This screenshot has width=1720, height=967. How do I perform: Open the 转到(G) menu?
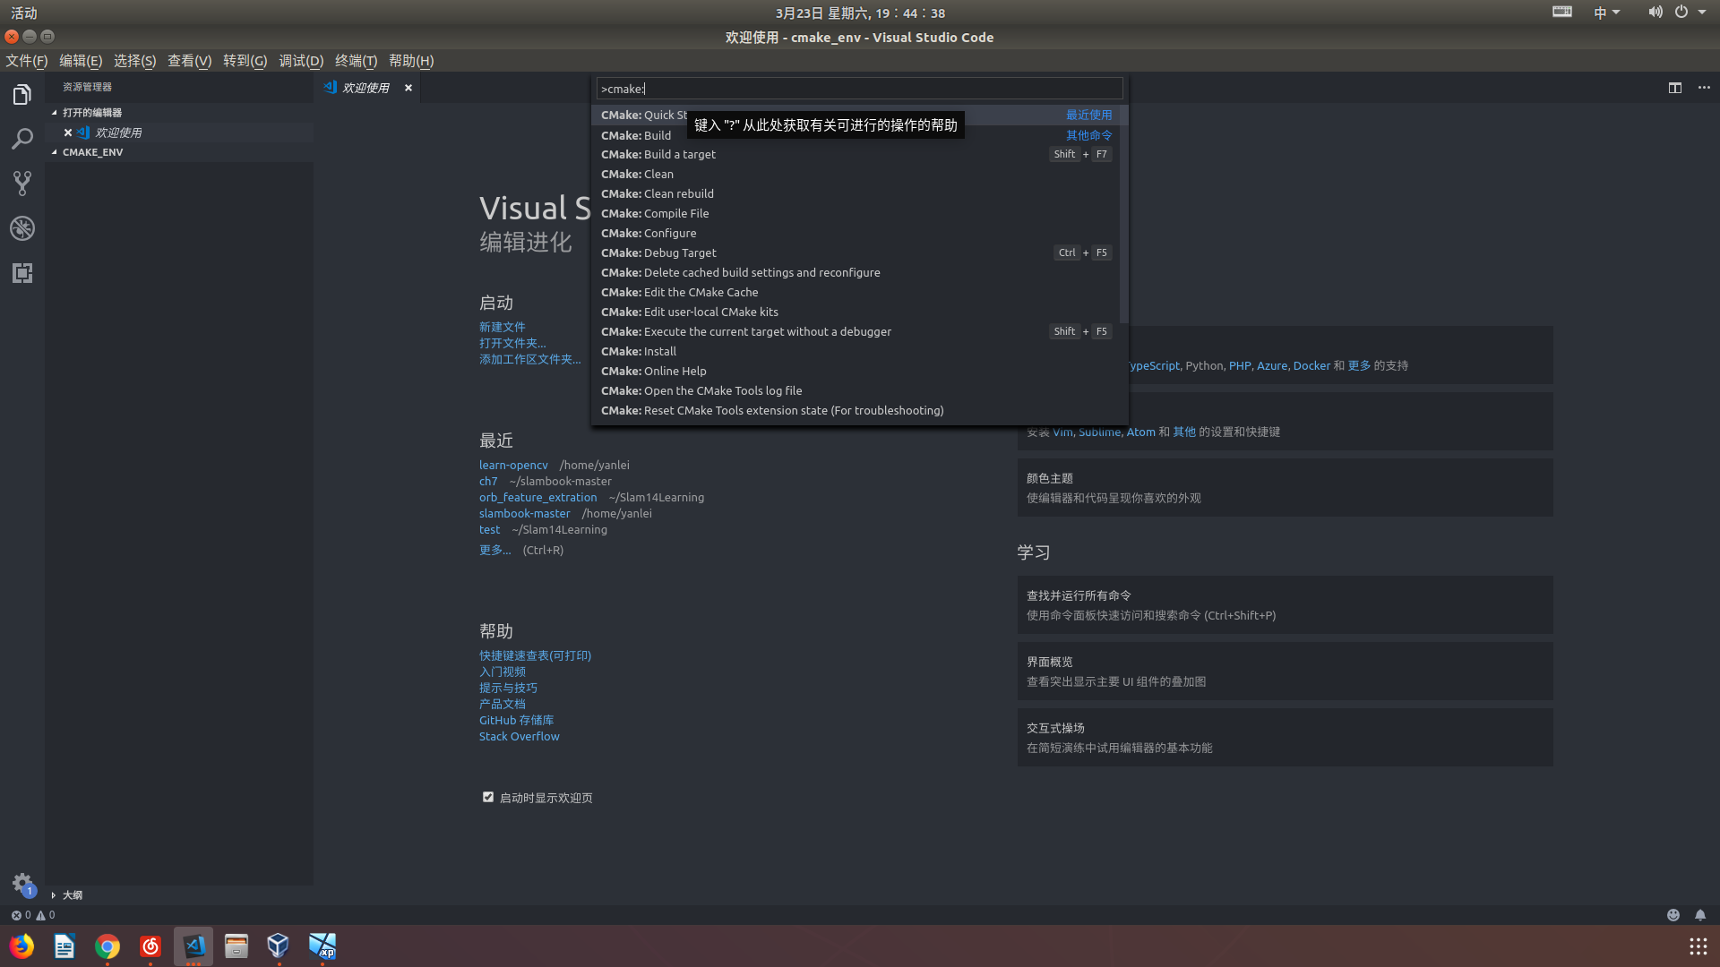coord(245,61)
